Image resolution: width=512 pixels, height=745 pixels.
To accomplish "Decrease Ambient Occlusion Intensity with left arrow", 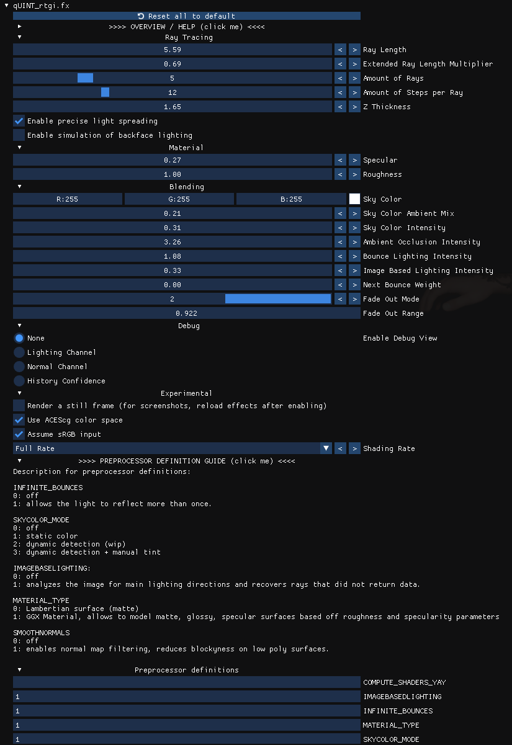I will click(x=340, y=242).
